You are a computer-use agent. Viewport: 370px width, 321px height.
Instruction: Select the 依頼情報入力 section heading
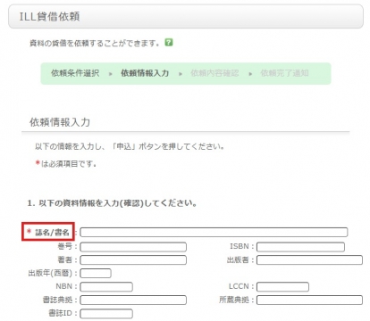60,122
